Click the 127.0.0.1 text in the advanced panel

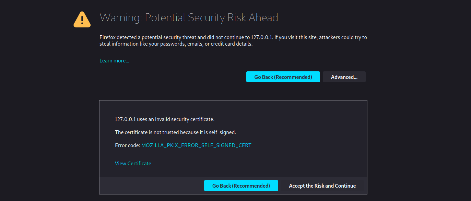click(x=126, y=119)
